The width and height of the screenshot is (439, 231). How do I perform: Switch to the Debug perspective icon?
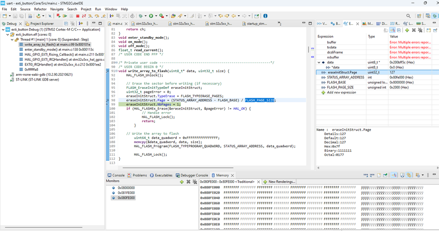(x=435, y=16)
